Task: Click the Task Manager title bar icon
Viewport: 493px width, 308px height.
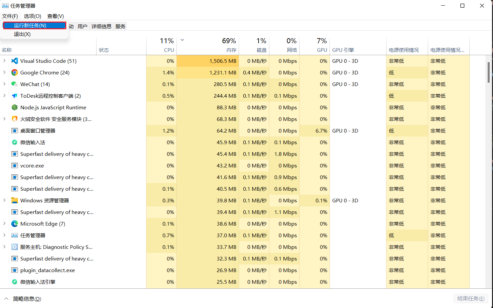Action: point(5,6)
